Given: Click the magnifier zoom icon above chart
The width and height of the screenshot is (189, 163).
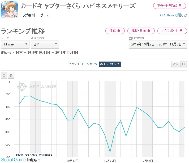Looking at the screenshot, I should (x=11, y=76).
